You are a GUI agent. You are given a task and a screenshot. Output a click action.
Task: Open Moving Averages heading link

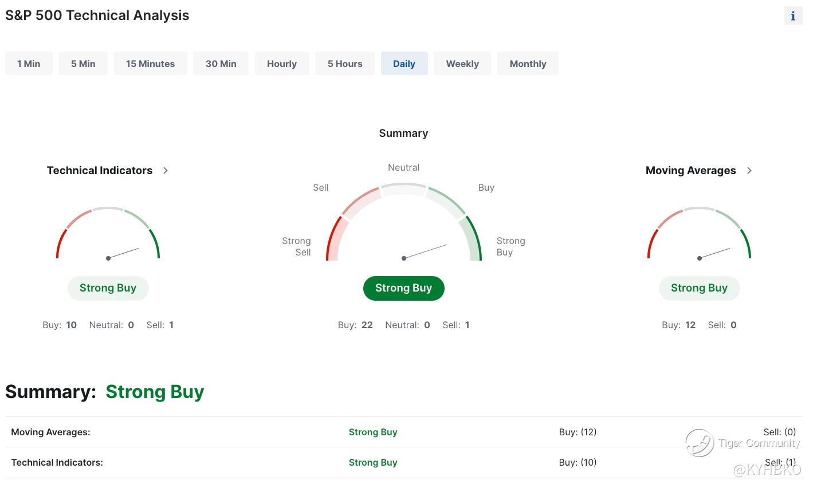pyautogui.click(x=690, y=171)
